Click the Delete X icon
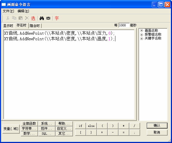The image size is (172, 143). (27, 18)
